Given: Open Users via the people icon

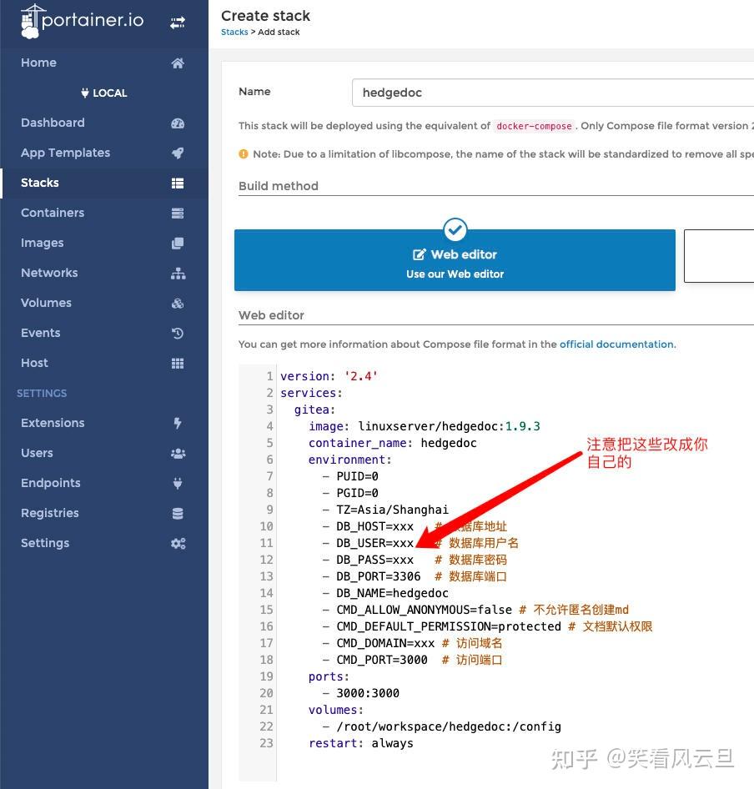Looking at the screenshot, I should pyautogui.click(x=178, y=453).
